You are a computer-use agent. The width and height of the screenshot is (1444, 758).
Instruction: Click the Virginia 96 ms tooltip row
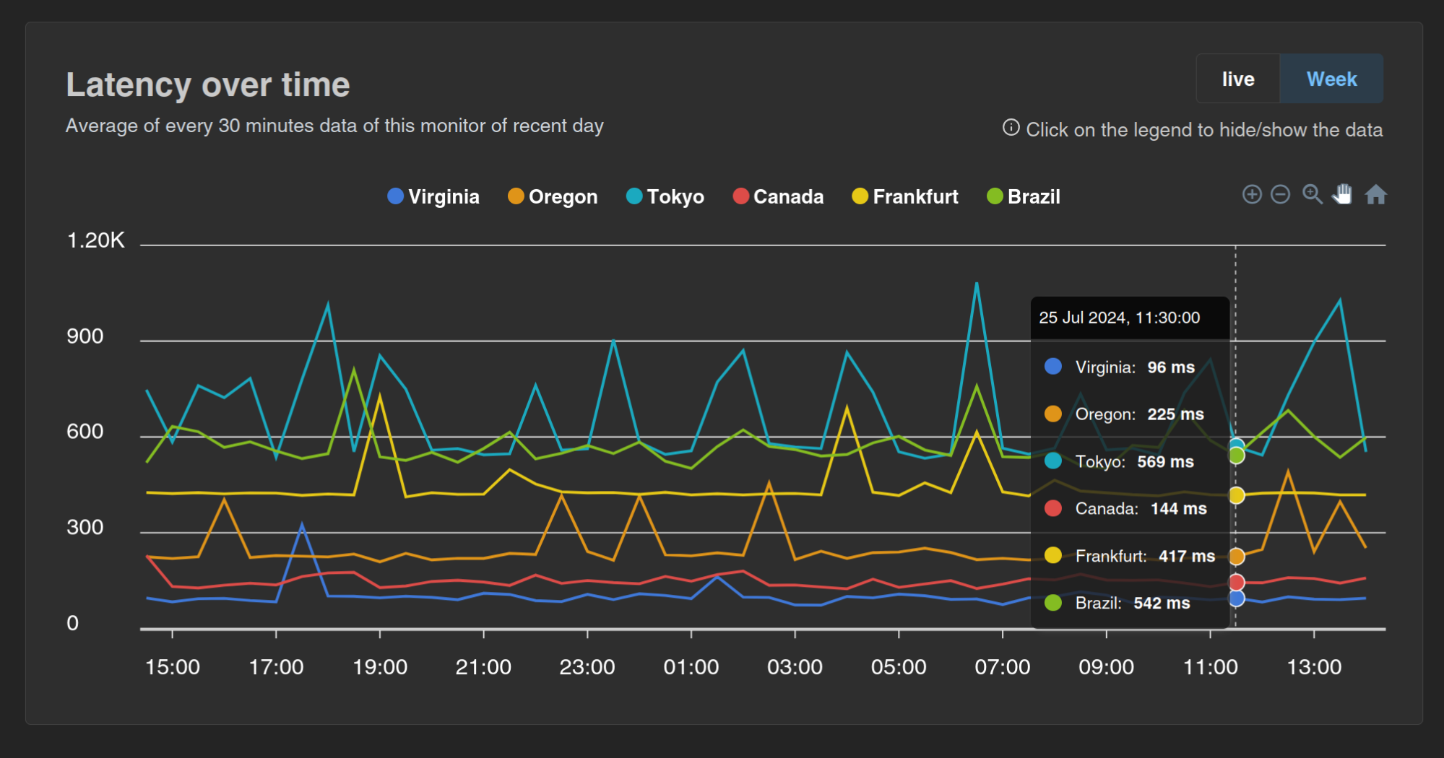click(x=1130, y=367)
